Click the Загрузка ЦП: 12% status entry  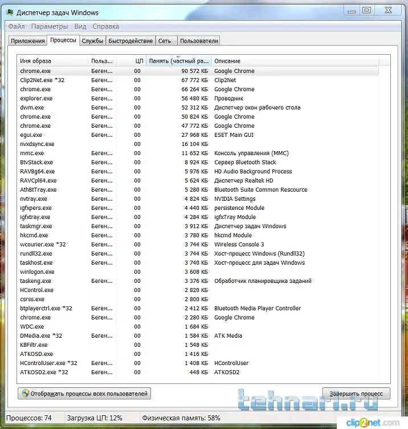[x=95, y=418]
